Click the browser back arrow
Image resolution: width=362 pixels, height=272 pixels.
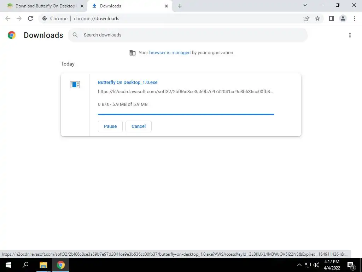coord(8,18)
